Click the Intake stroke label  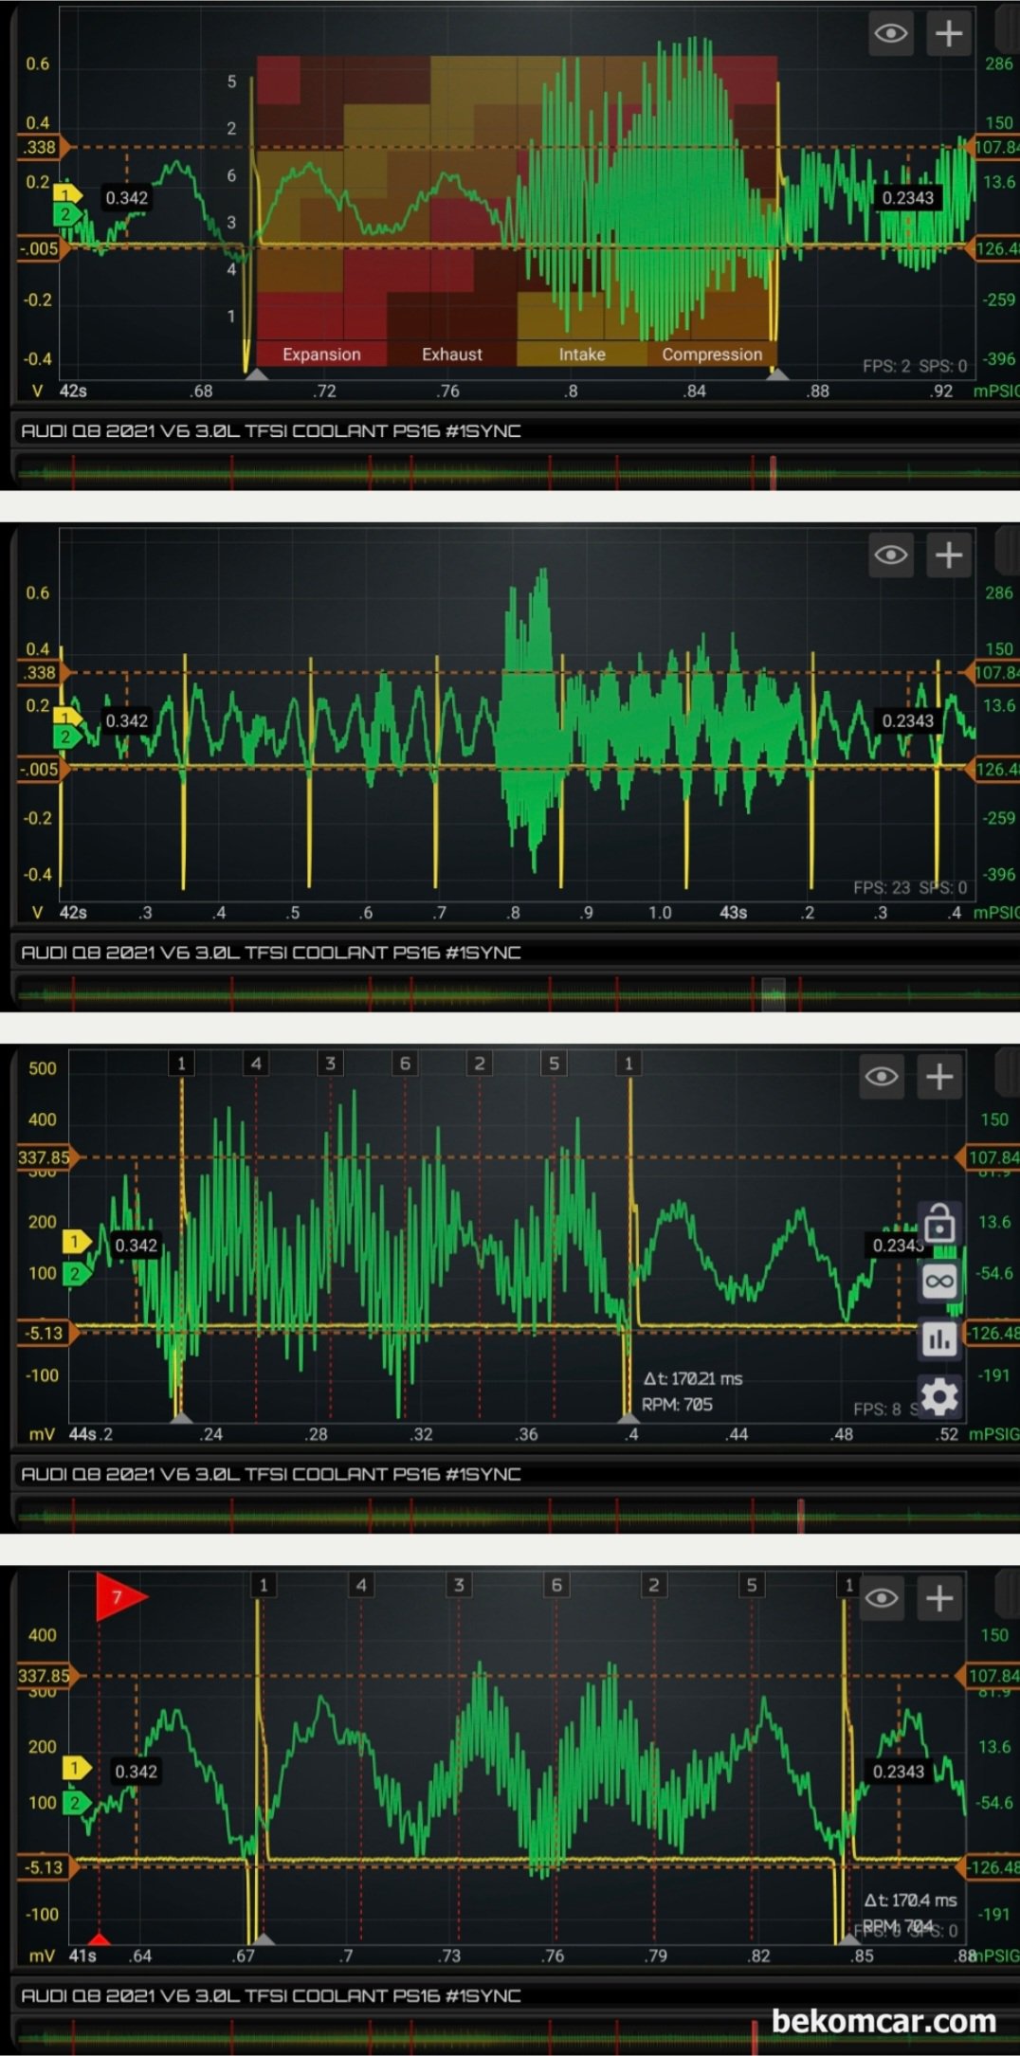[582, 355]
